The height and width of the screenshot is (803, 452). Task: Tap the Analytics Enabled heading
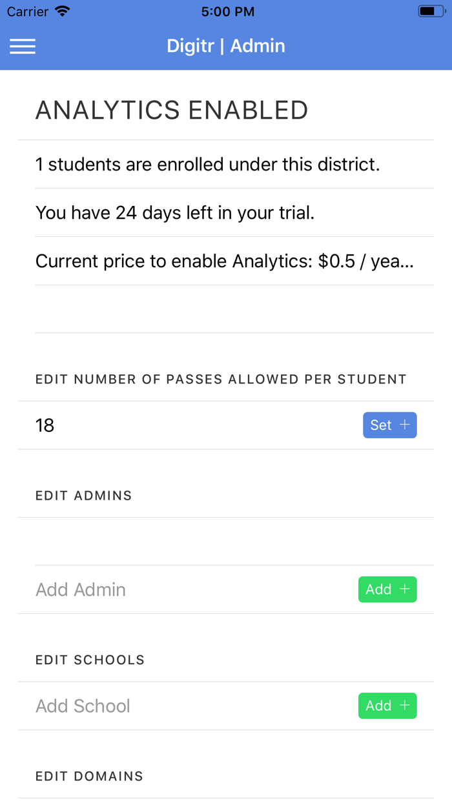tap(172, 110)
